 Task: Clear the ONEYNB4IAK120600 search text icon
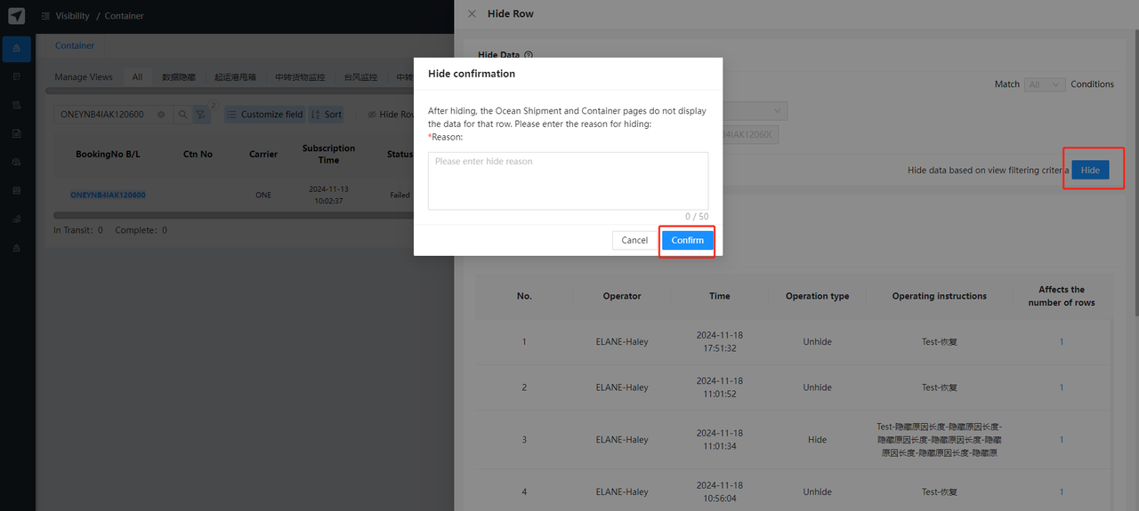[x=161, y=115]
